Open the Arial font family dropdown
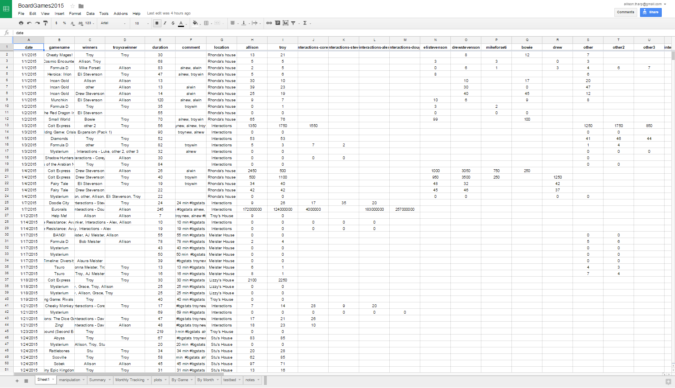675x388 pixels. tap(113, 23)
